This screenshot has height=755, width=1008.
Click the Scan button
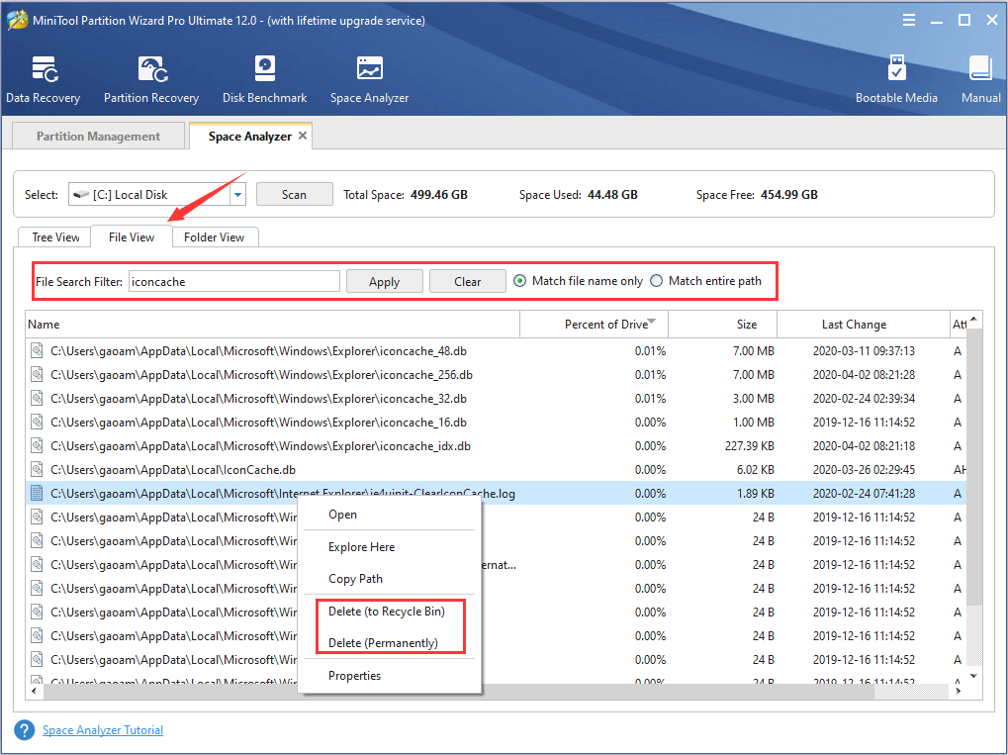point(294,194)
